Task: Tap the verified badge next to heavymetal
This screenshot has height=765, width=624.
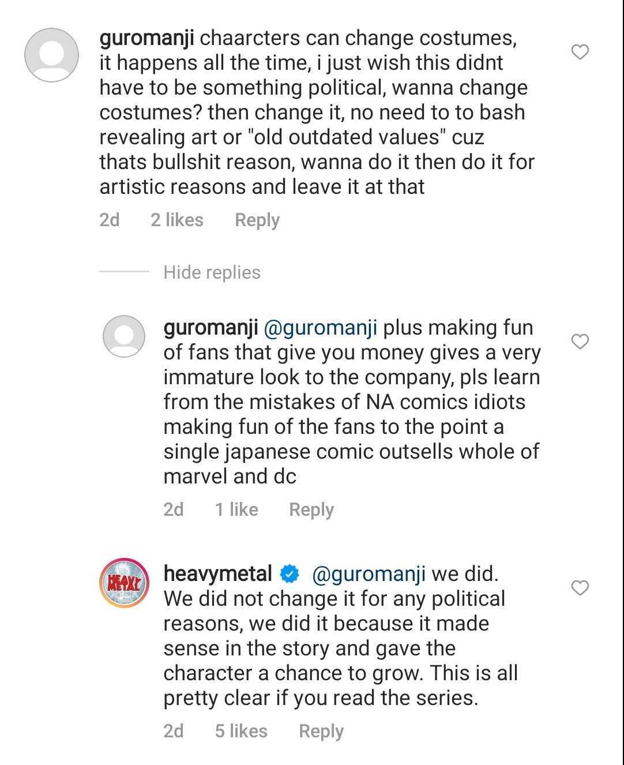Action: point(290,574)
